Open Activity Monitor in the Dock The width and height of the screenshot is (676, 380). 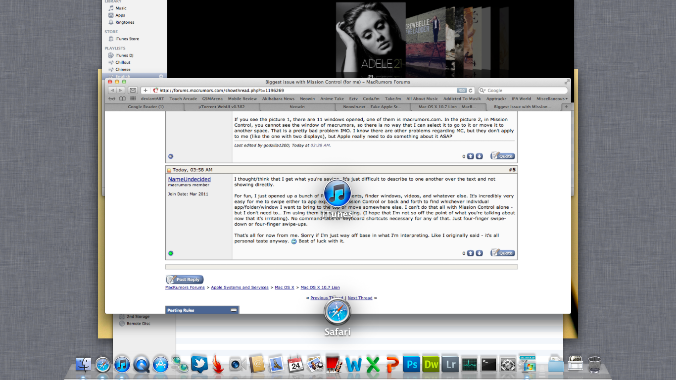[469, 365]
